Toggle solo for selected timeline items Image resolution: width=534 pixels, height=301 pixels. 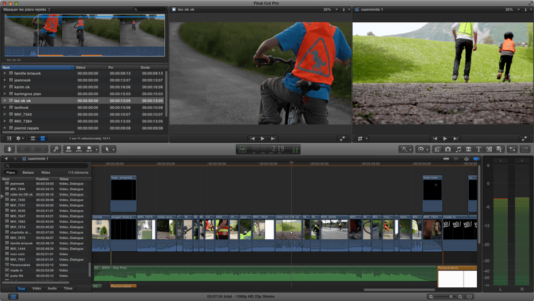[466, 159]
